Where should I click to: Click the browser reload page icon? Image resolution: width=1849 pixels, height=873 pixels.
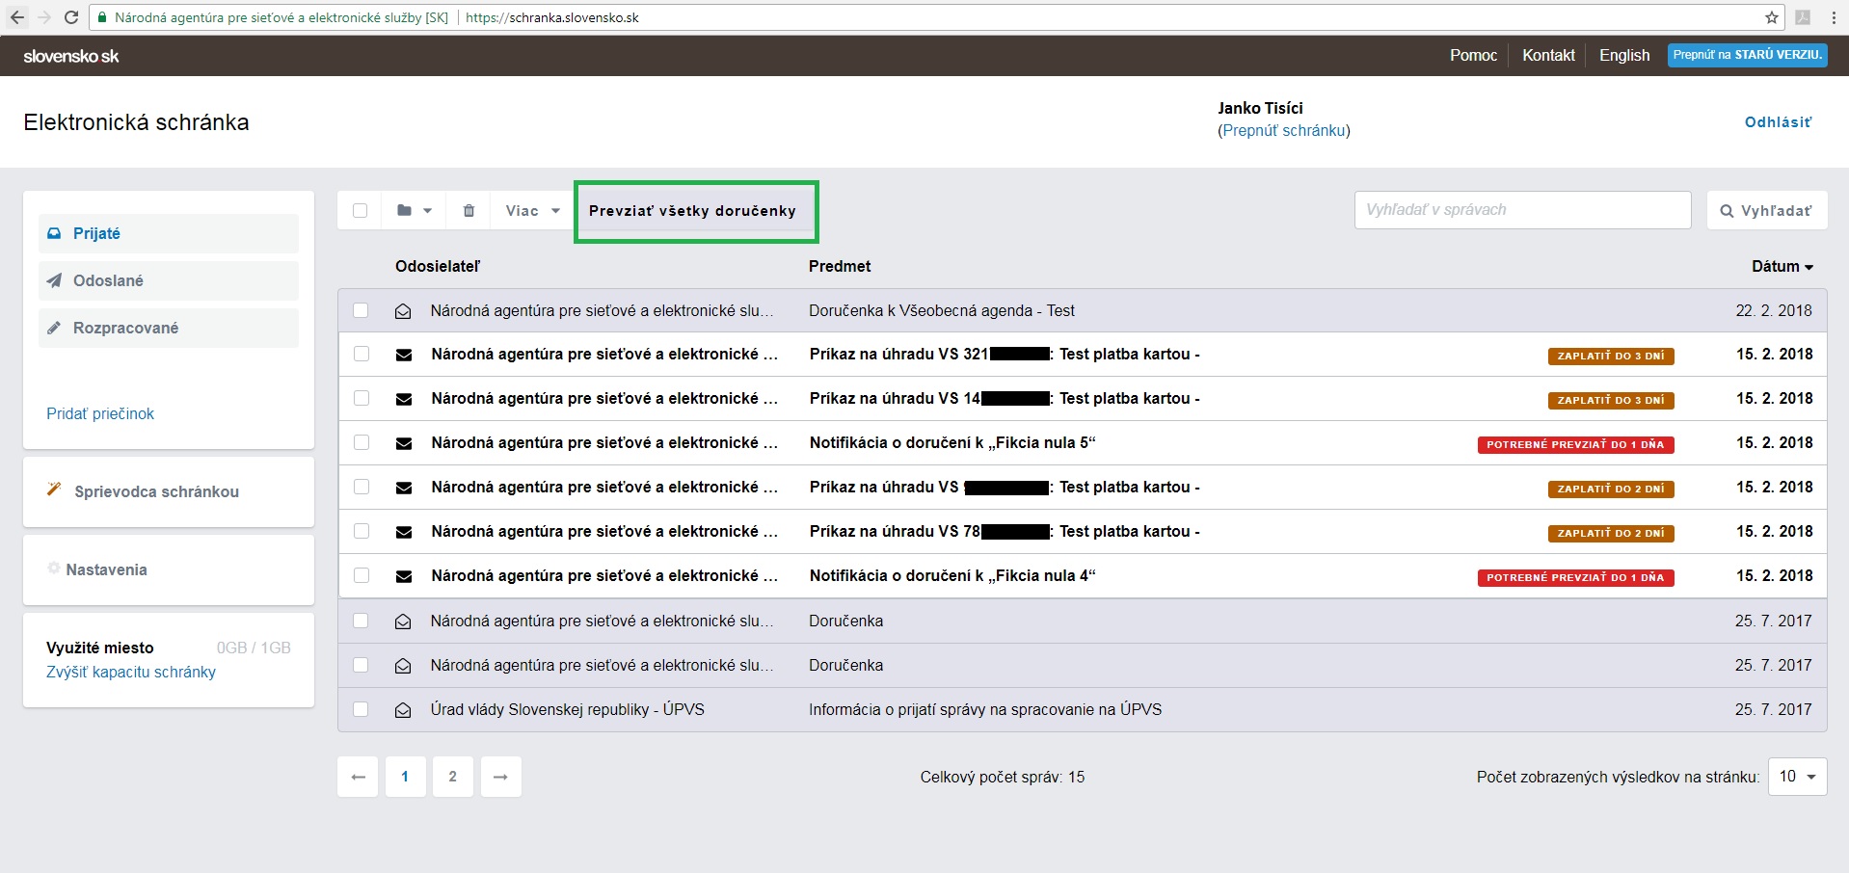pos(71,17)
